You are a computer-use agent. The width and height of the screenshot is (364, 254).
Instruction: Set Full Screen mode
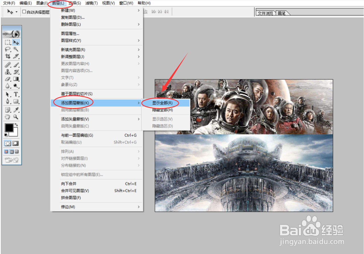coord(17,152)
